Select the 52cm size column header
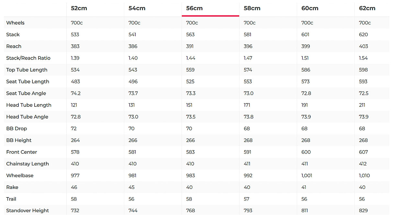The image size is (393, 221). pyautogui.click(x=79, y=8)
